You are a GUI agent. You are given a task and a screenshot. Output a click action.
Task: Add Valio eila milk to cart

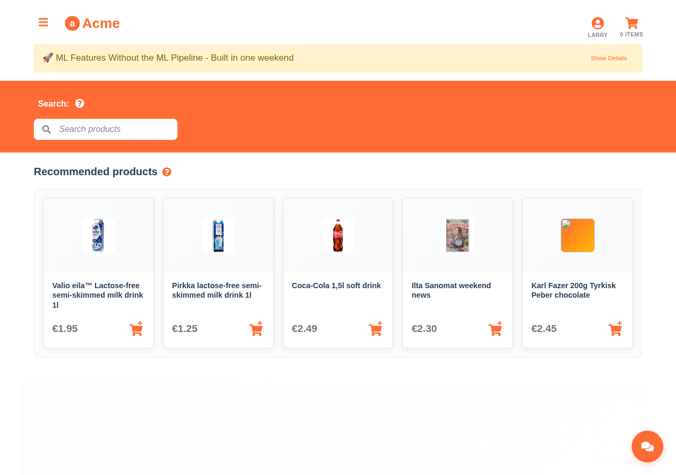136,329
